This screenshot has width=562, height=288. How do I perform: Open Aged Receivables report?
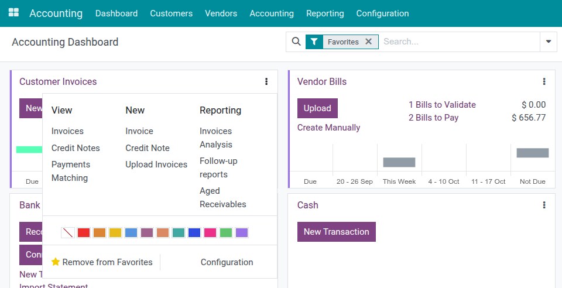coord(223,197)
